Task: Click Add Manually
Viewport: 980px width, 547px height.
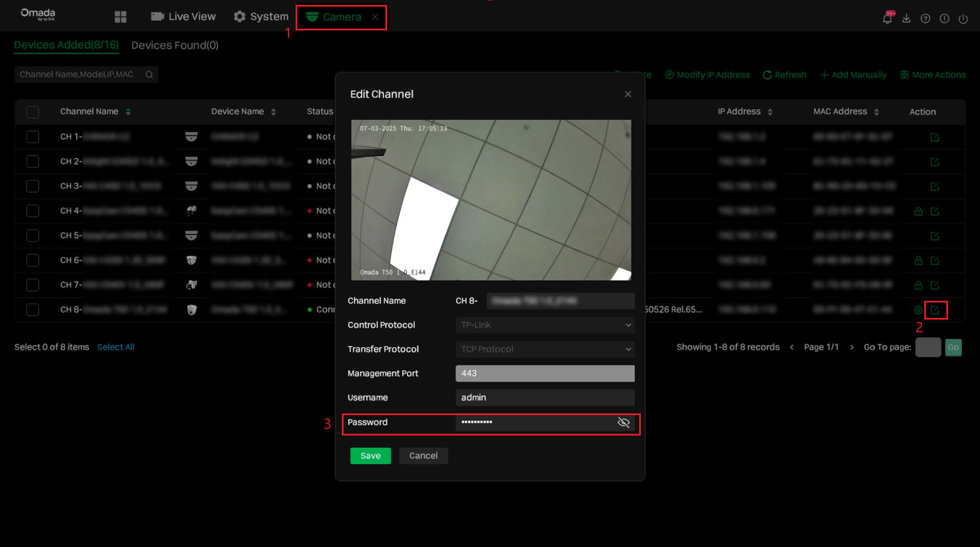Action: pos(853,75)
